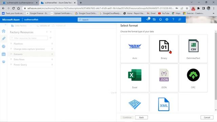Open the Maps bookmark
Screen dimensions: 217x122
point(176,13)
